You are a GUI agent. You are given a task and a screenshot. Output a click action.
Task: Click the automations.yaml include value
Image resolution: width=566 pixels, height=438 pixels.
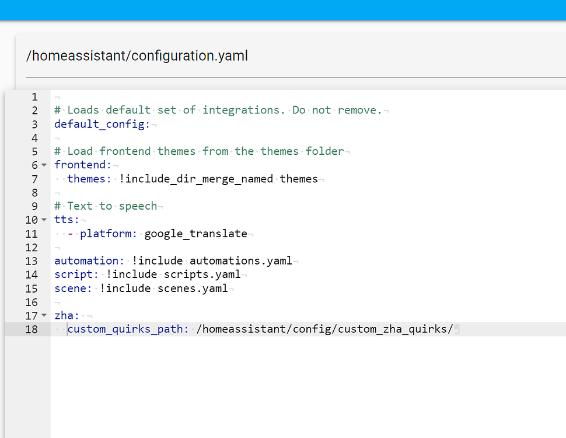[x=241, y=261]
